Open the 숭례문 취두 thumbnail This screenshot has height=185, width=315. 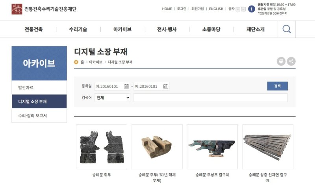tap(102, 147)
